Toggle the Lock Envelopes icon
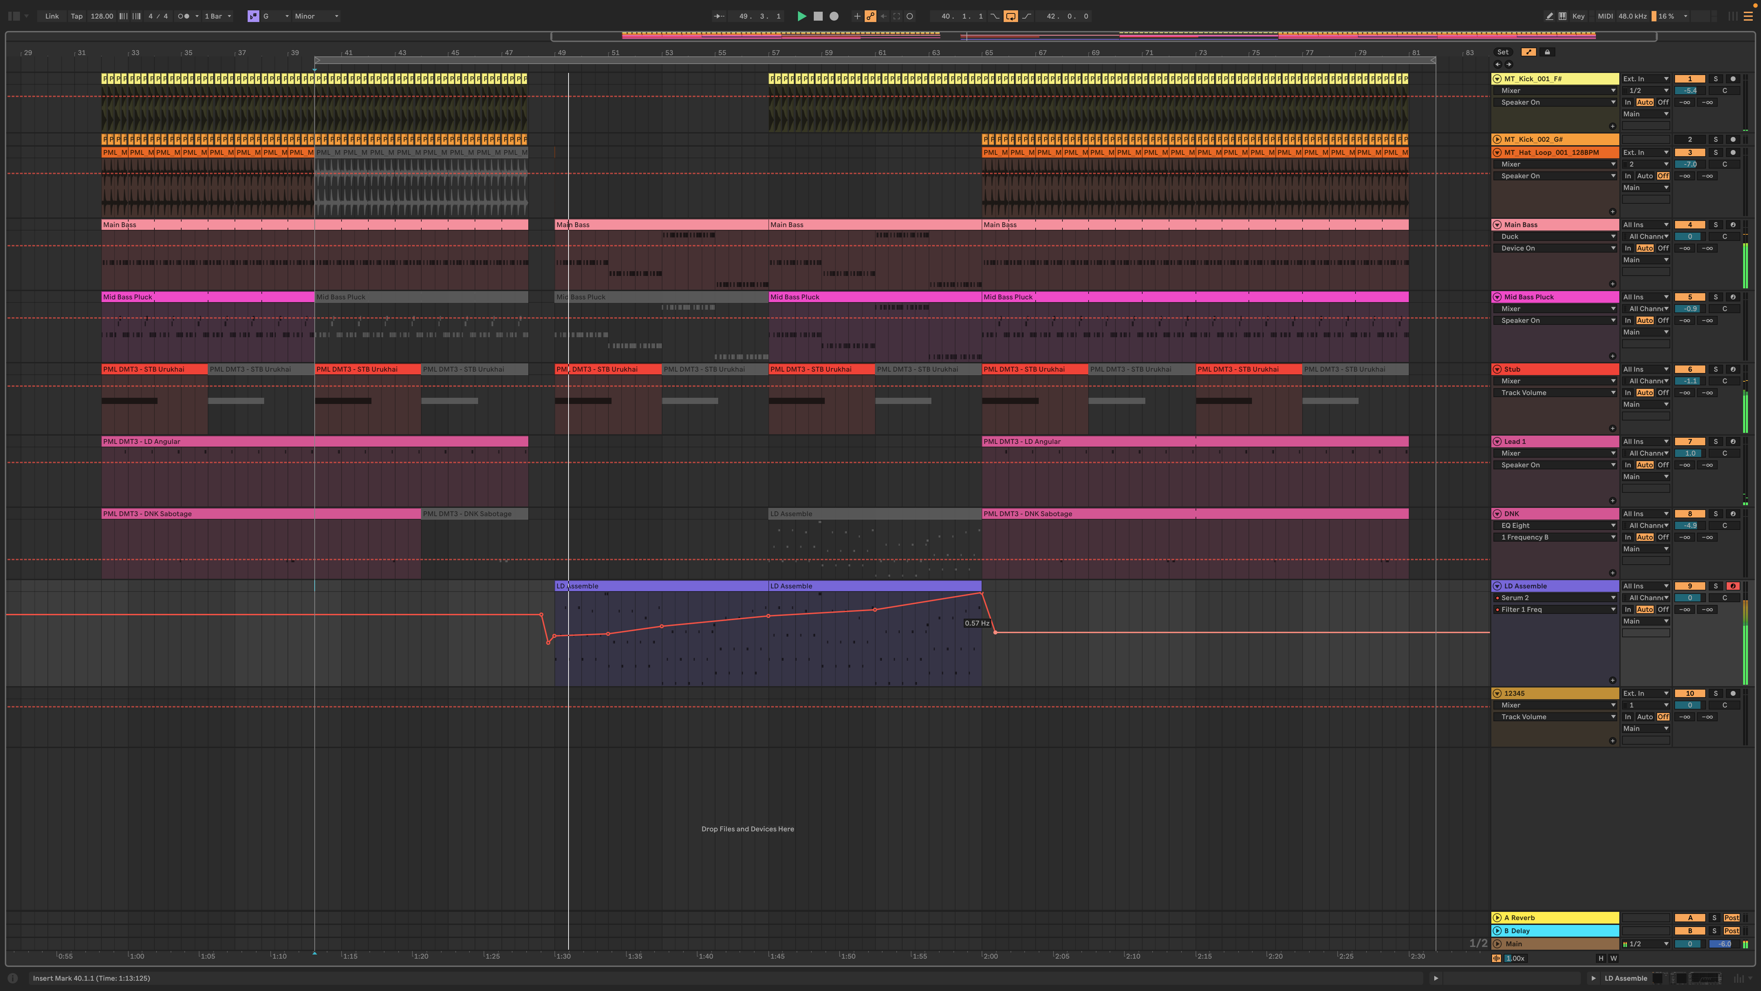The height and width of the screenshot is (991, 1761). point(1547,52)
